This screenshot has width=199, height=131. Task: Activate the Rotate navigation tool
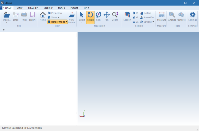pos(90,17)
